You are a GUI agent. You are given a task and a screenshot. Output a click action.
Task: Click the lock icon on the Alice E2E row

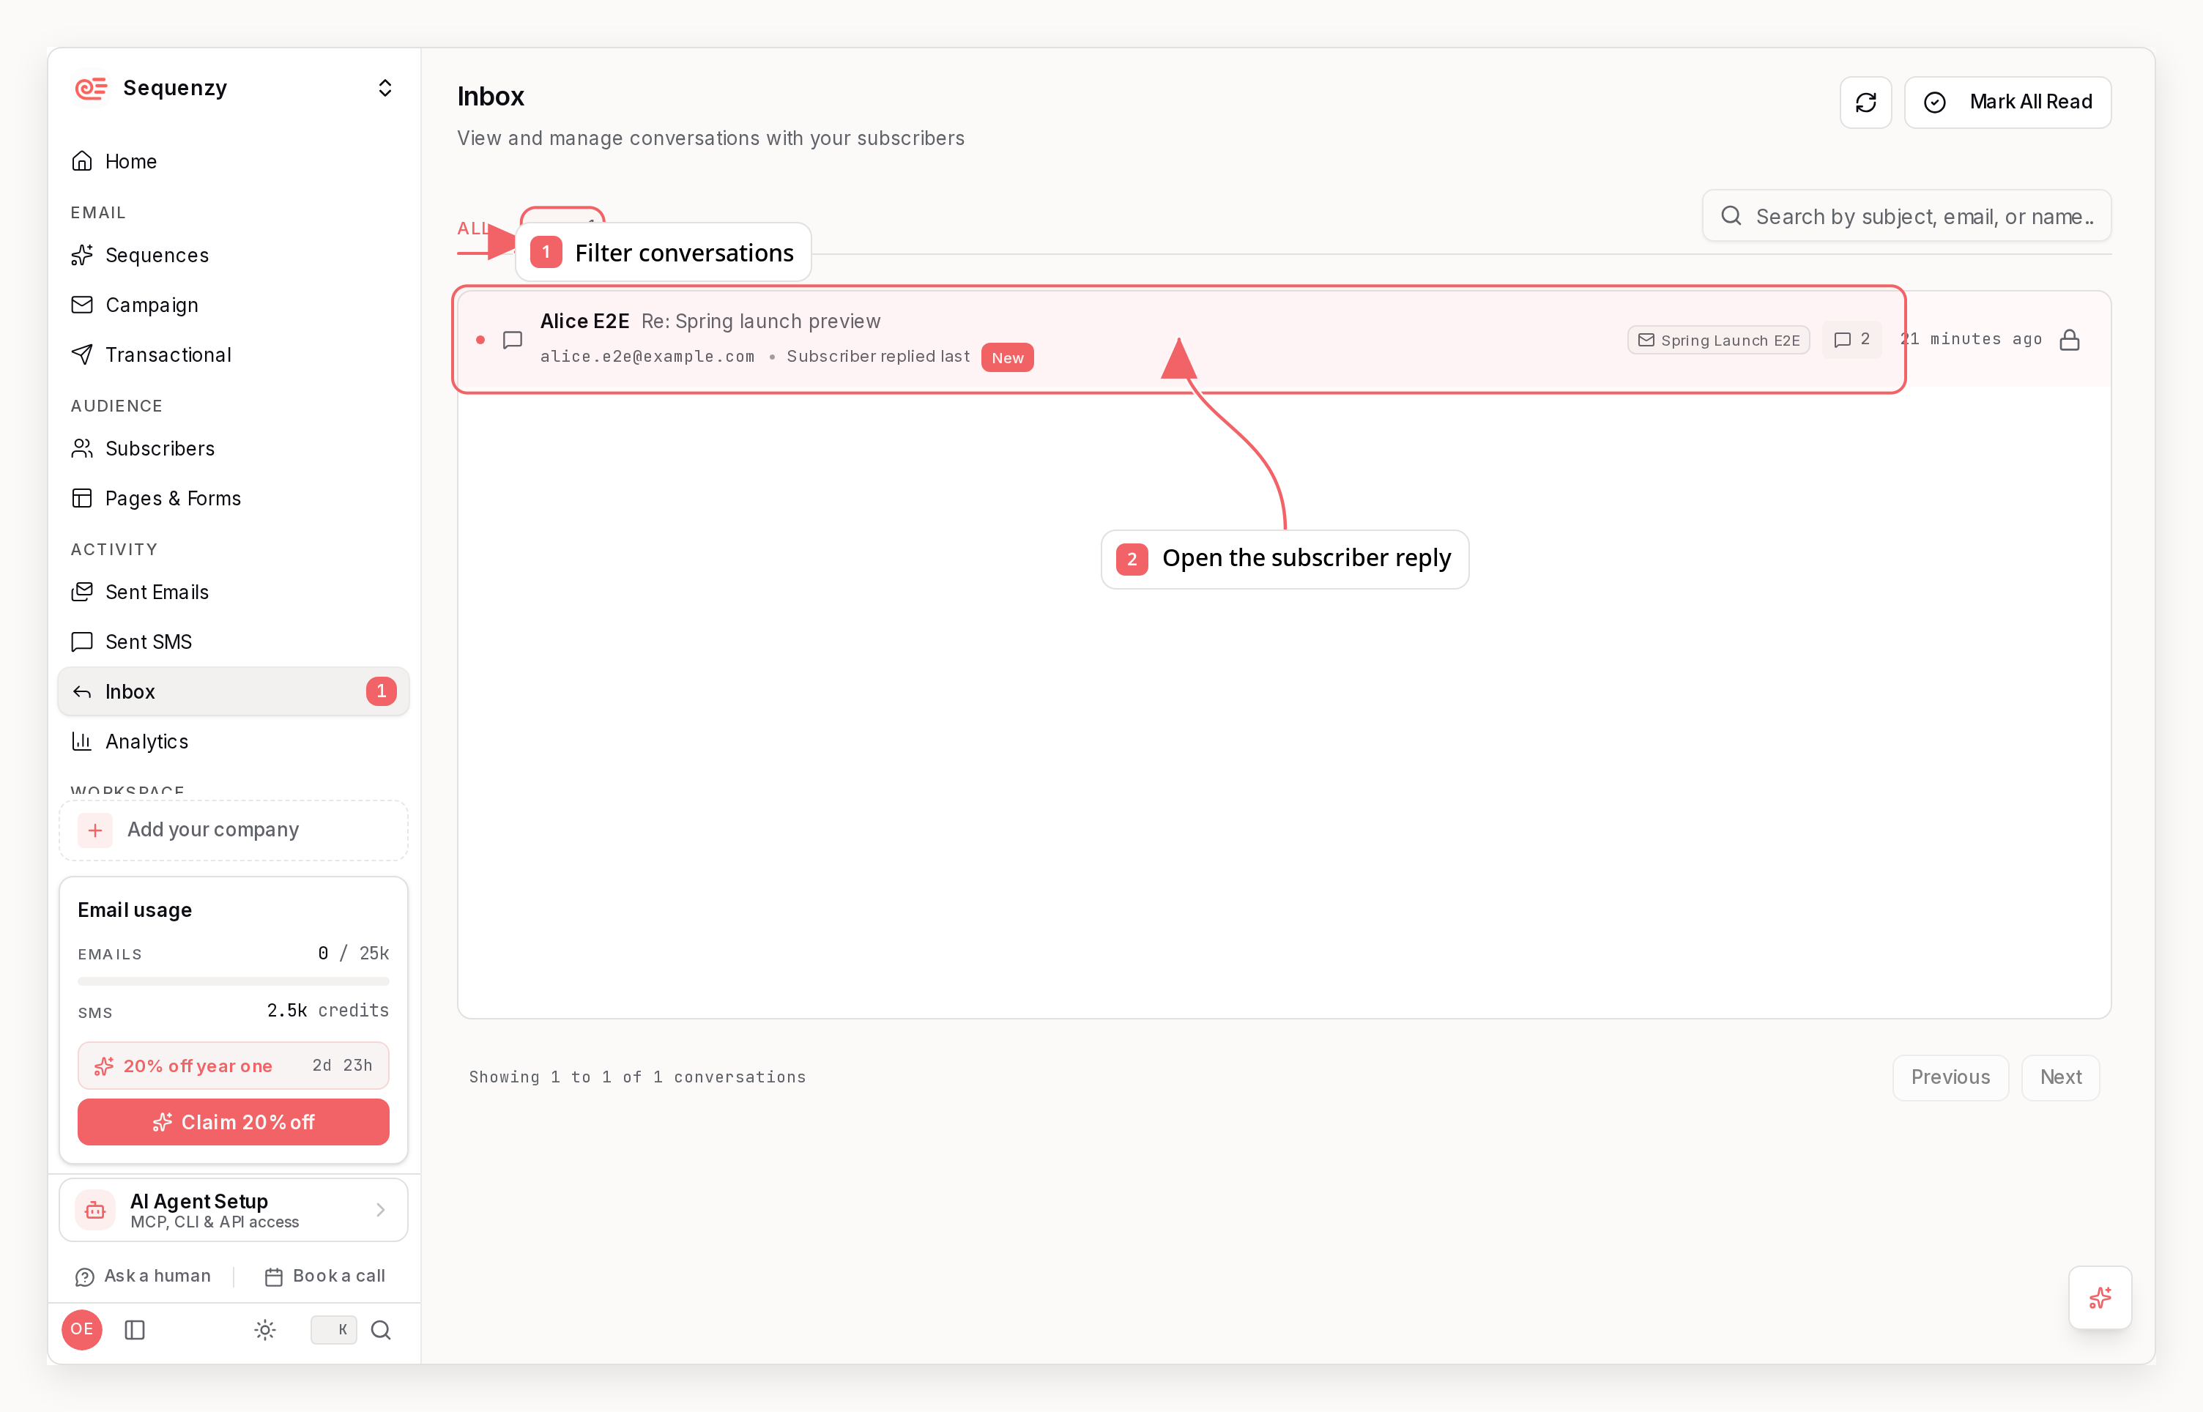[x=2069, y=340]
